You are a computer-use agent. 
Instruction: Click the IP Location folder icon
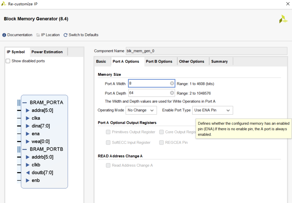click(x=38, y=35)
